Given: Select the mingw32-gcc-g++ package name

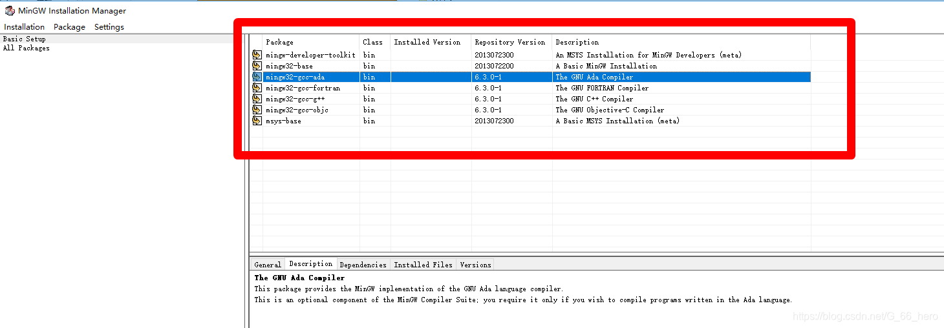Looking at the screenshot, I should point(295,99).
